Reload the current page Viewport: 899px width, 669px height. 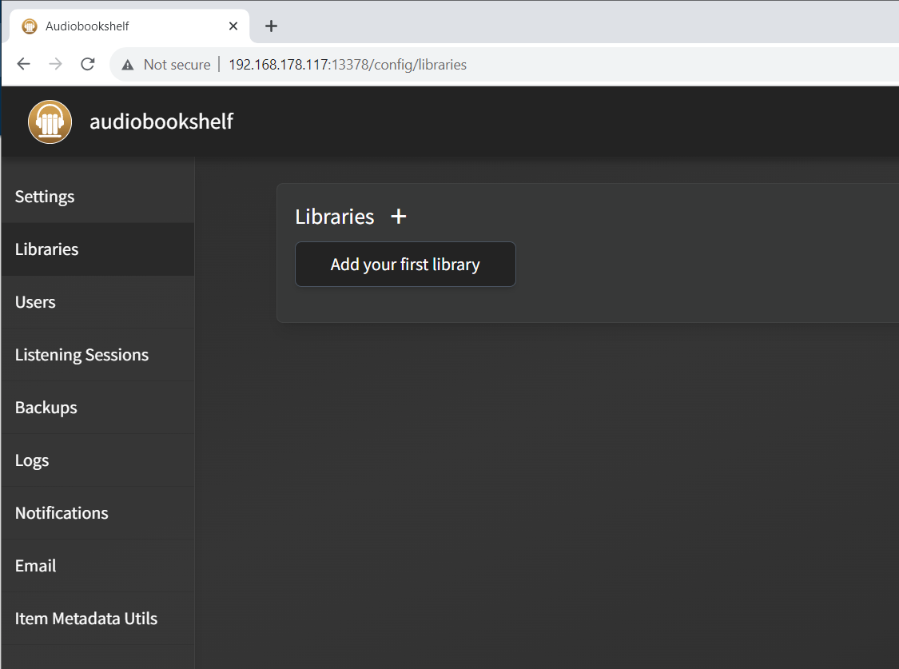(88, 65)
